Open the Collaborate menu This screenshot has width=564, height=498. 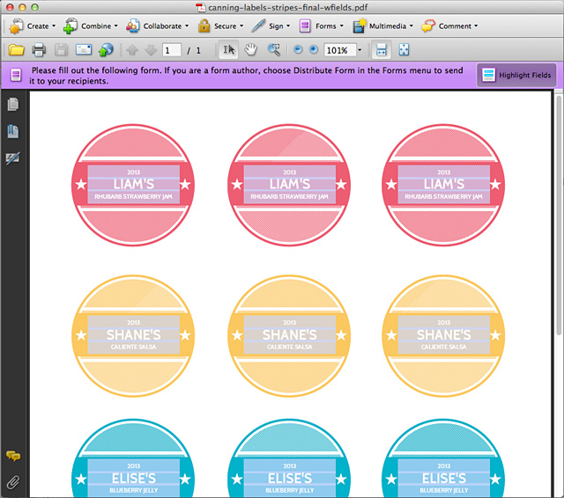coord(157,26)
